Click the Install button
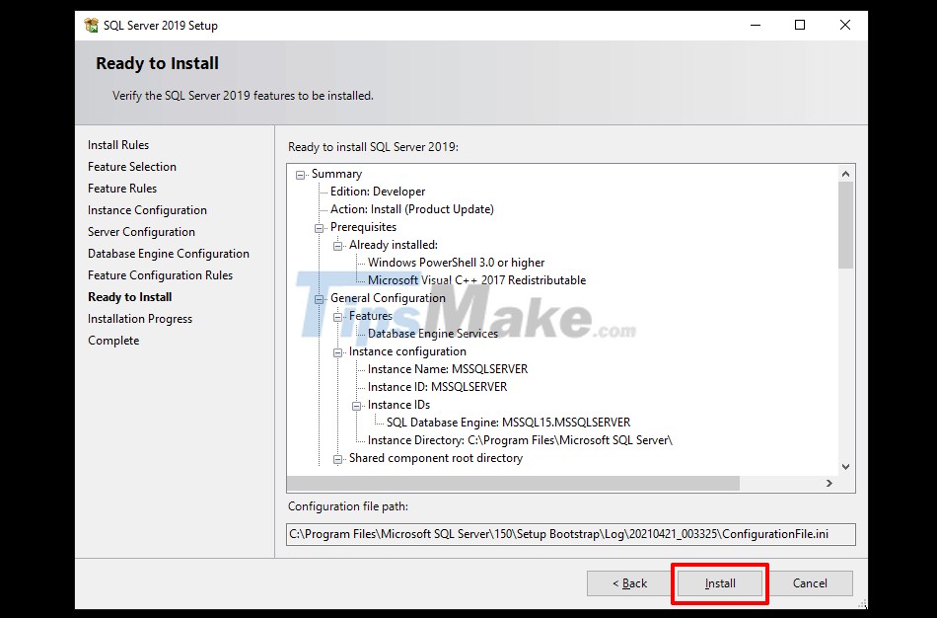This screenshot has width=937, height=618. coord(719,583)
